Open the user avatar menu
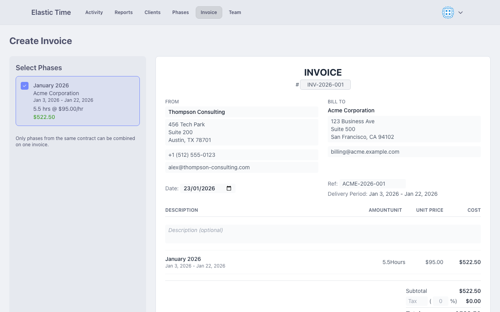500x312 pixels. [x=448, y=12]
